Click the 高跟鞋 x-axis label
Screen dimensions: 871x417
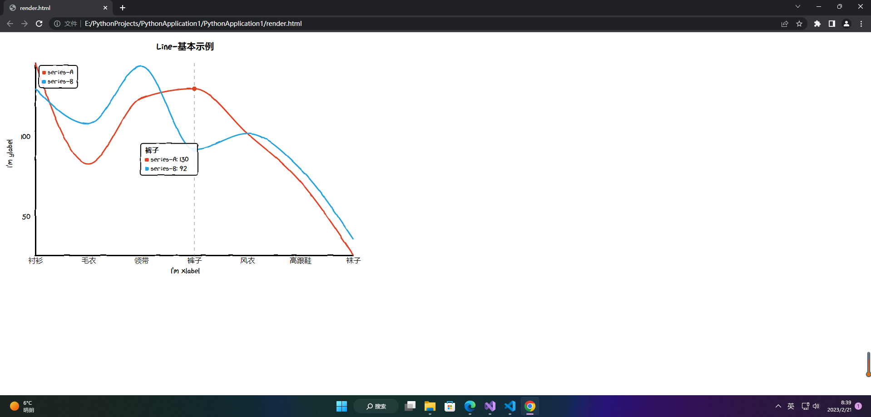(x=301, y=260)
